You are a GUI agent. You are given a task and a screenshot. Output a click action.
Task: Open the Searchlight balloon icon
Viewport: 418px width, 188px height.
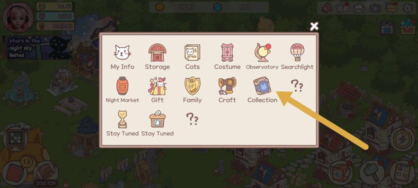[x=297, y=53]
